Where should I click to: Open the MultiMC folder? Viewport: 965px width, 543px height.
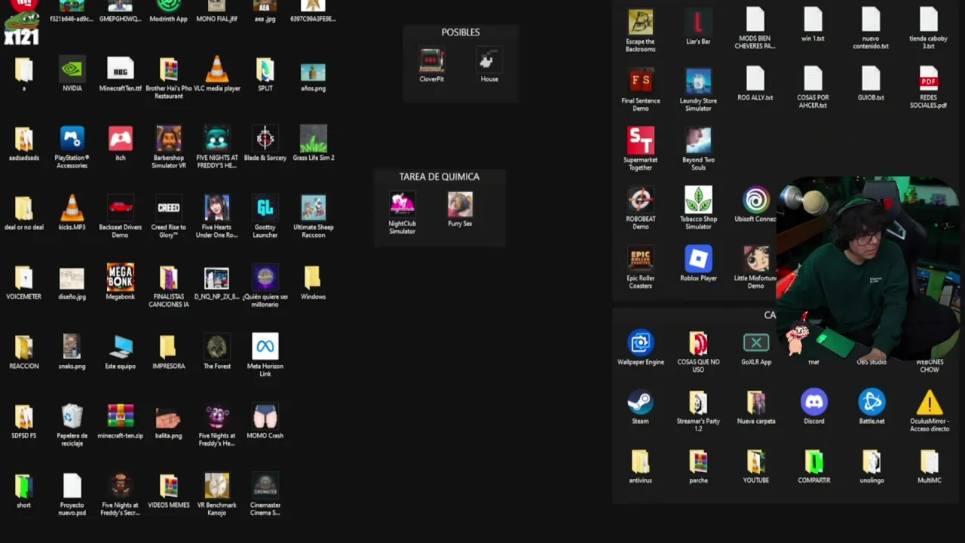click(929, 462)
